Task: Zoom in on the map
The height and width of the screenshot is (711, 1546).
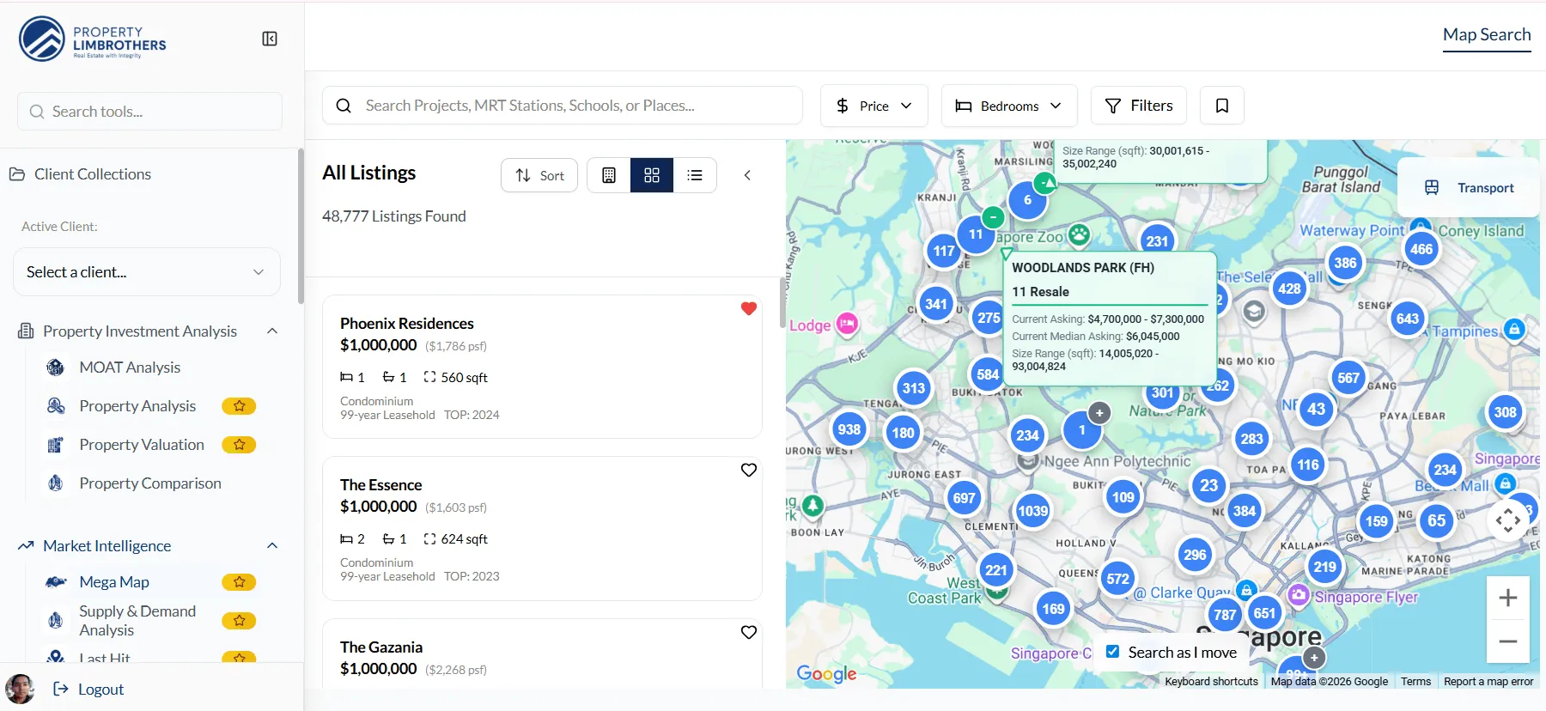Action: click(1507, 598)
